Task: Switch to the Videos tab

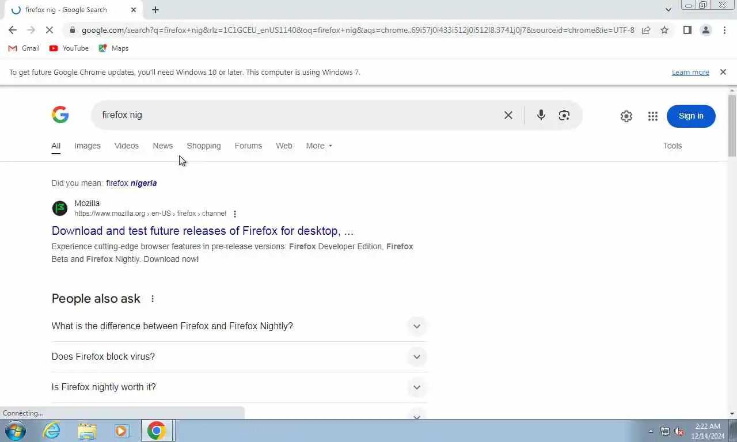Action: [127, 146]
